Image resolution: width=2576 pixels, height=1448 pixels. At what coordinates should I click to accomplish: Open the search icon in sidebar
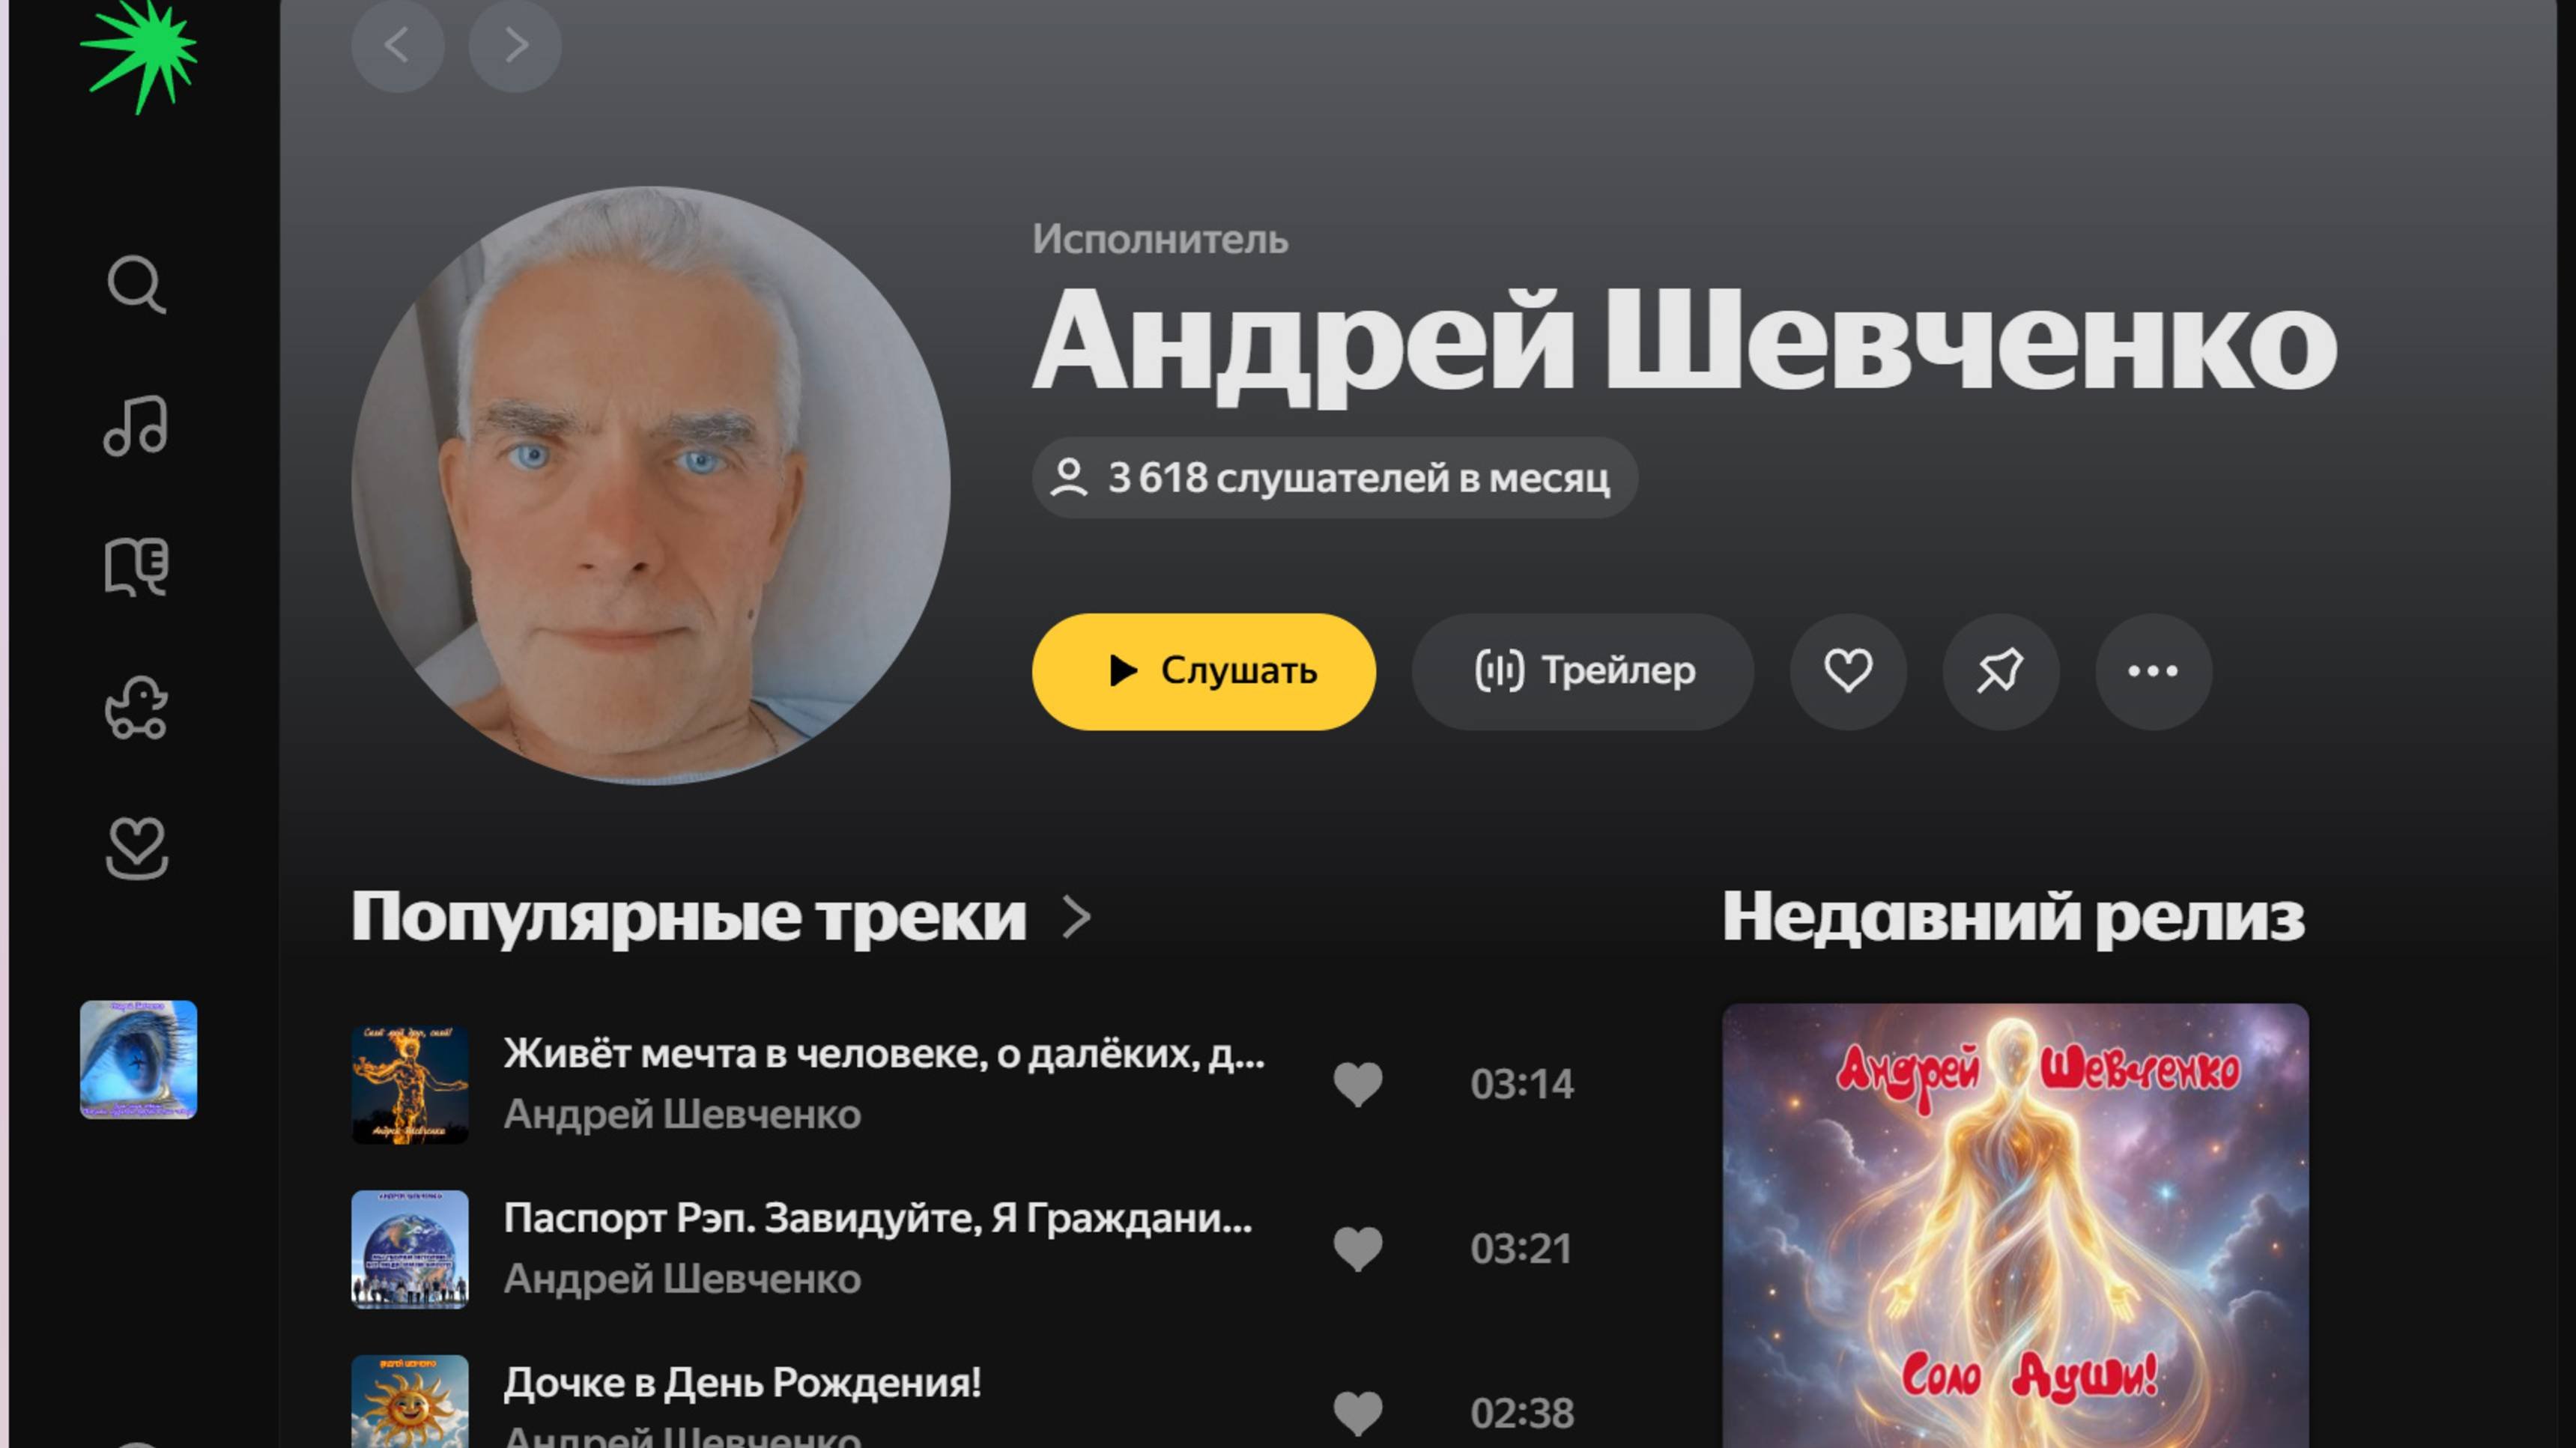coord(136,285)
